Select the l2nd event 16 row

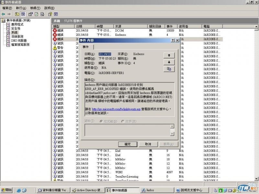(x=137, y=155)
